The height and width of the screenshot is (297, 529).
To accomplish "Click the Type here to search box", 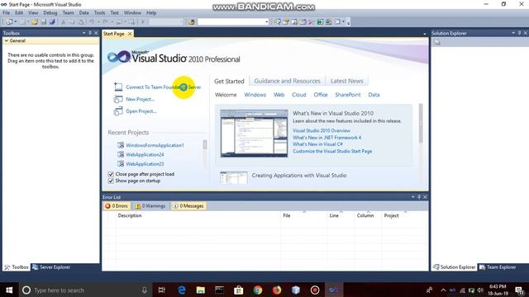I will [86, 290].
